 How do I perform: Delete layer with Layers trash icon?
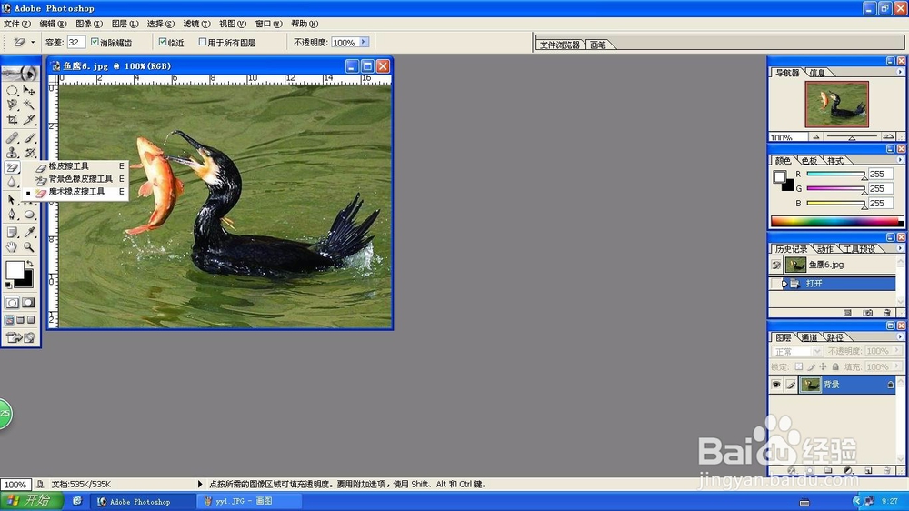coord(887,470)
